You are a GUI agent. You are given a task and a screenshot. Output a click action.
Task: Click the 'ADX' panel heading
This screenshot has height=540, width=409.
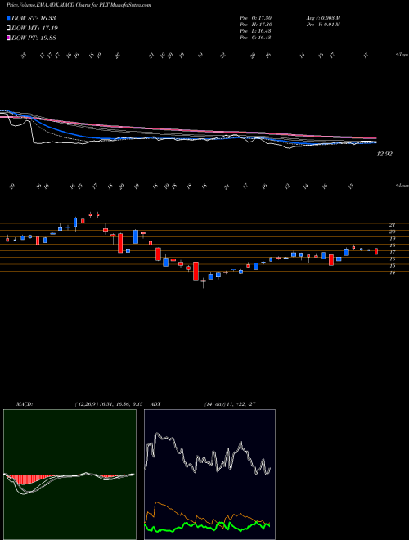[x=156, y=404]
